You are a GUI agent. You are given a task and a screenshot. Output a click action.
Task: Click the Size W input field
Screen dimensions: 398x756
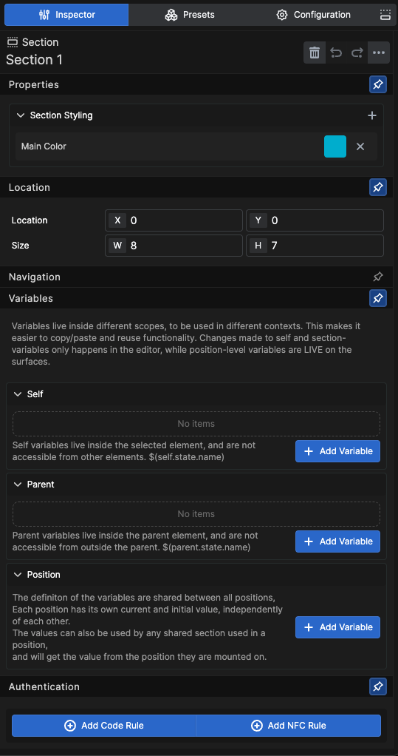click(174, 246)
